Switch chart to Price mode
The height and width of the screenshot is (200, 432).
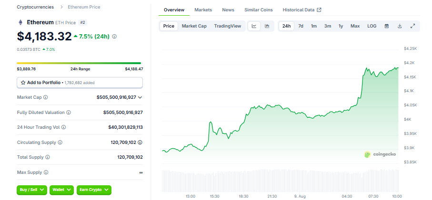[x=169, y=26]
